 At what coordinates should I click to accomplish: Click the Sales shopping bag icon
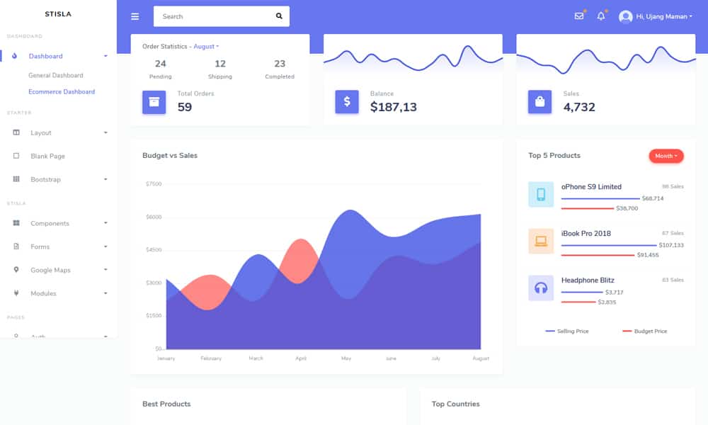(539, 101)
